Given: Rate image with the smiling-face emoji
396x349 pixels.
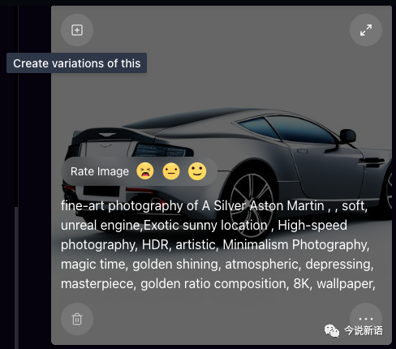Looking at the screenshot, I should point(197,171).
